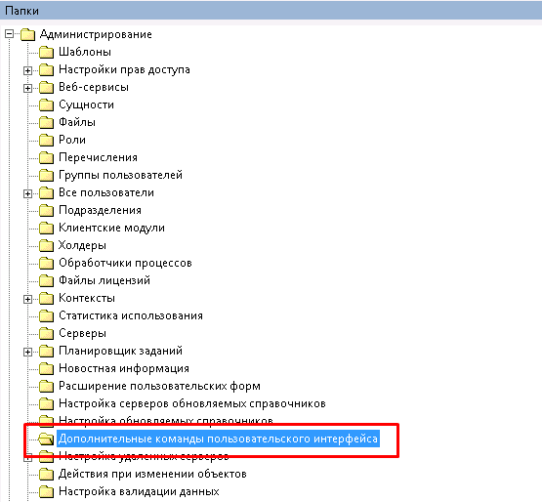Expand the Планировщик заданий node
The height and width of the screenshot is (502, 542).
(27, 352)
